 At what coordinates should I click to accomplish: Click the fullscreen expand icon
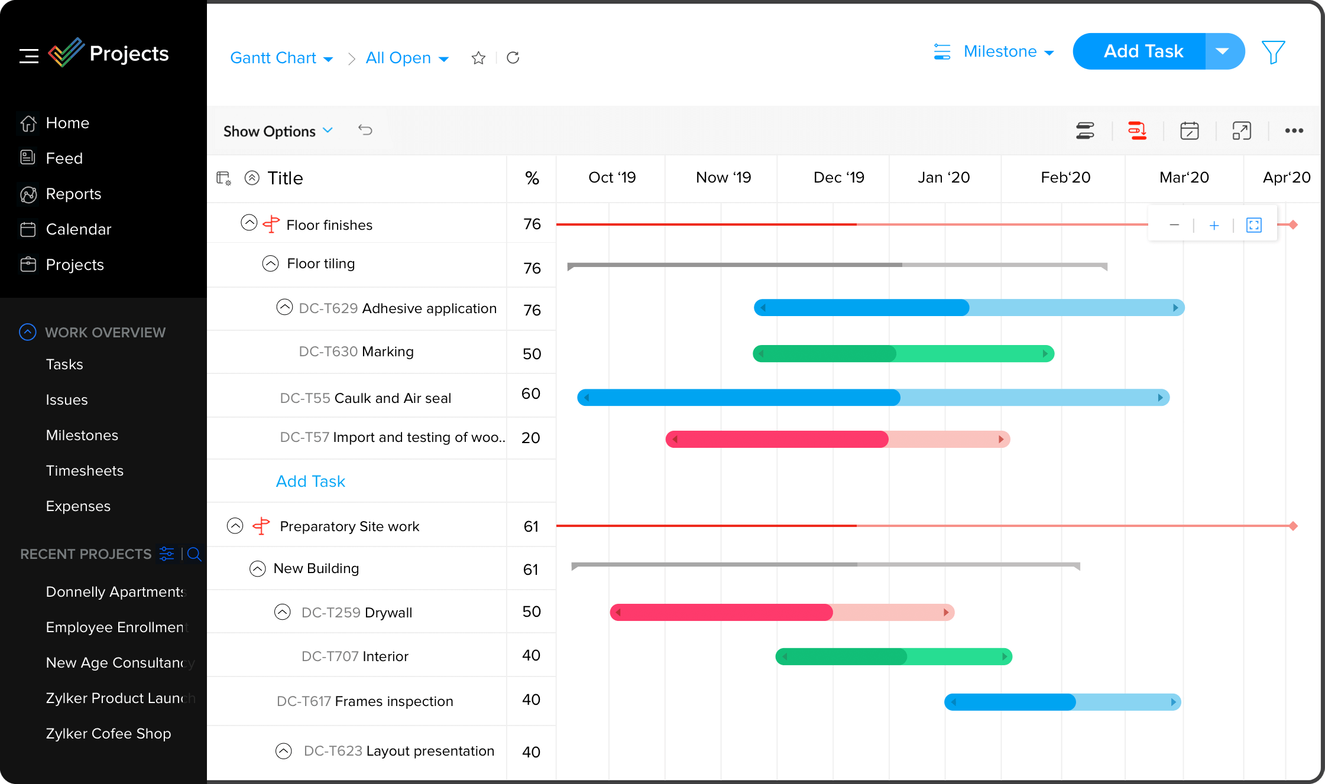pyautogui.click(x=1242, y=130)
